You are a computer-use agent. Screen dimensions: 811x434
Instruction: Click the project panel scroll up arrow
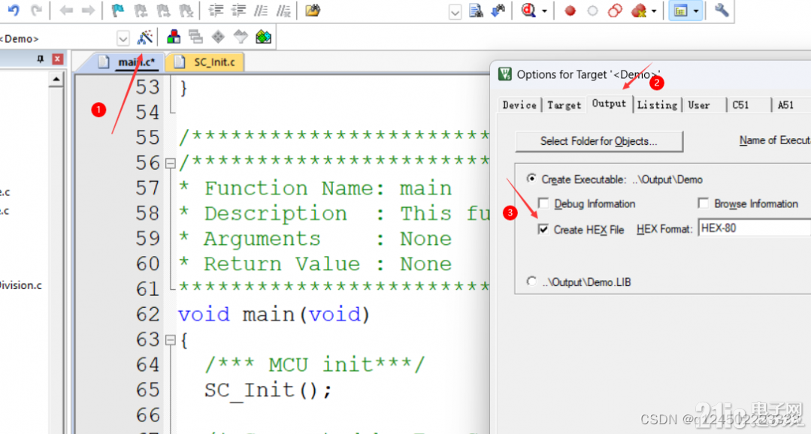click(56, 80)
